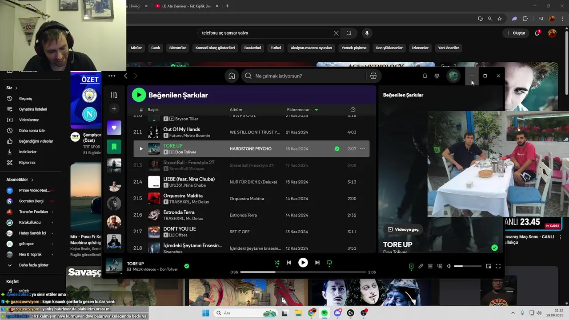Toggle liked checkmark in player bar

click(187, 266)
